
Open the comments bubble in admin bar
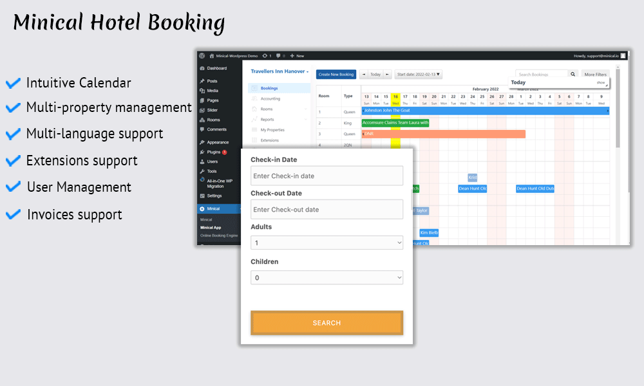pyautogui.click(x=278, y=56)
